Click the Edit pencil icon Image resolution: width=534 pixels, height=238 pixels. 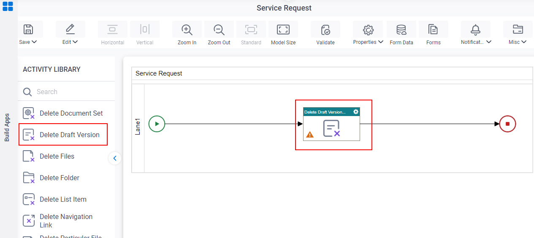[x=70, y=30]
